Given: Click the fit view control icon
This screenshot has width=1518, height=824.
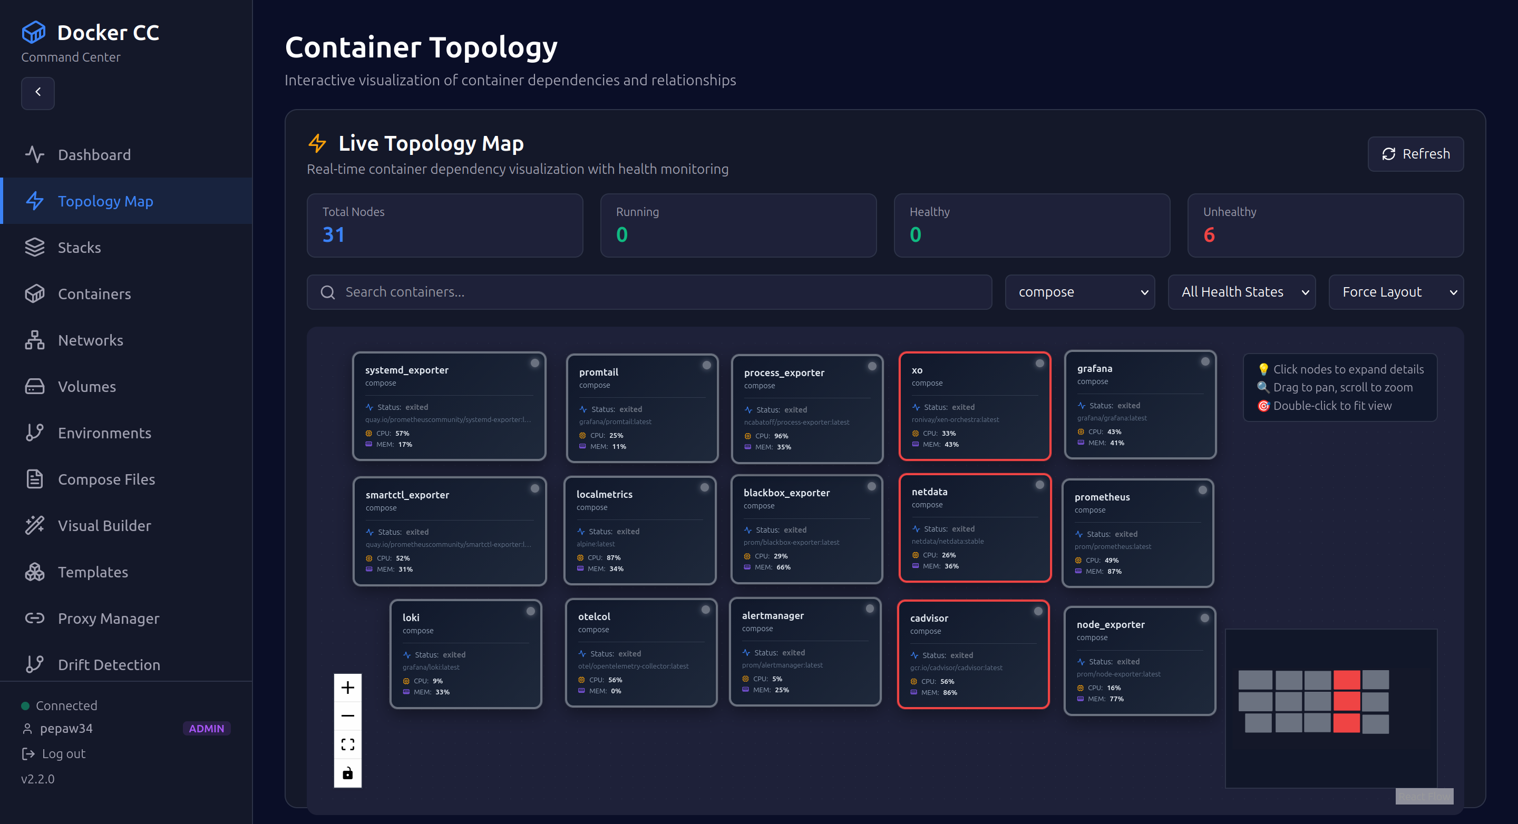Looking at the screenshot, I should click(x=348, y=744).
